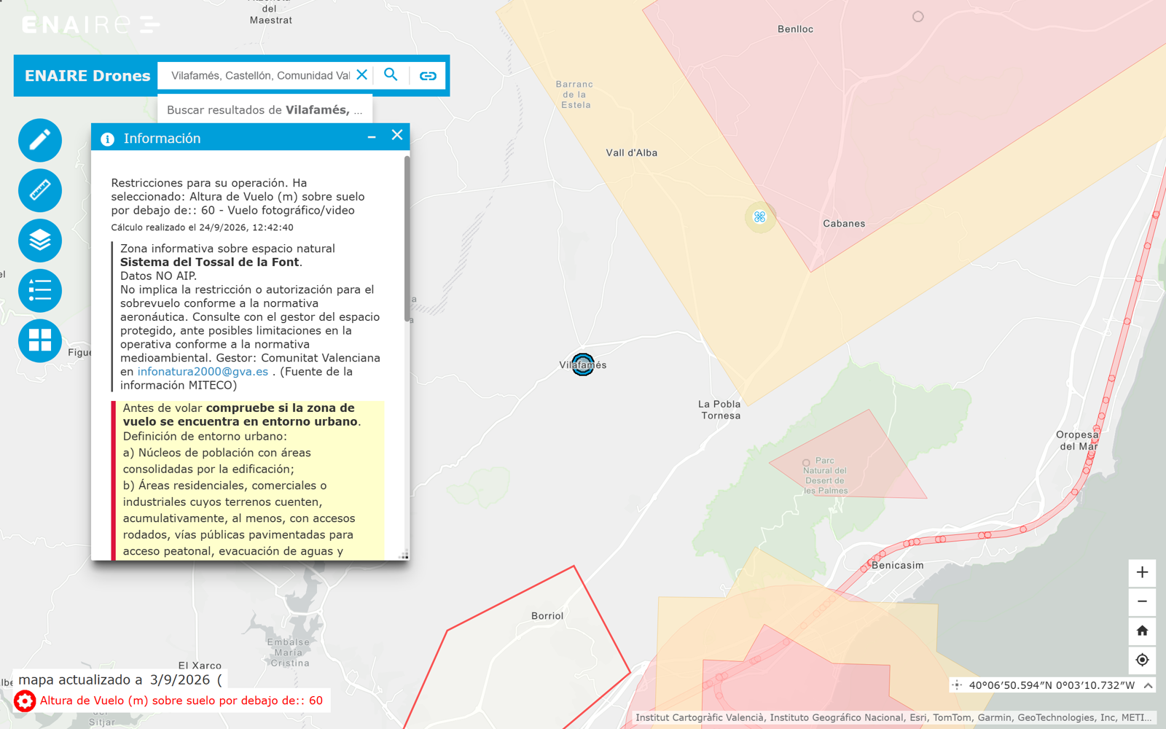Focus the location search input field
The width and height of the screenshot is (1166, 729).
tap(260, 76)
